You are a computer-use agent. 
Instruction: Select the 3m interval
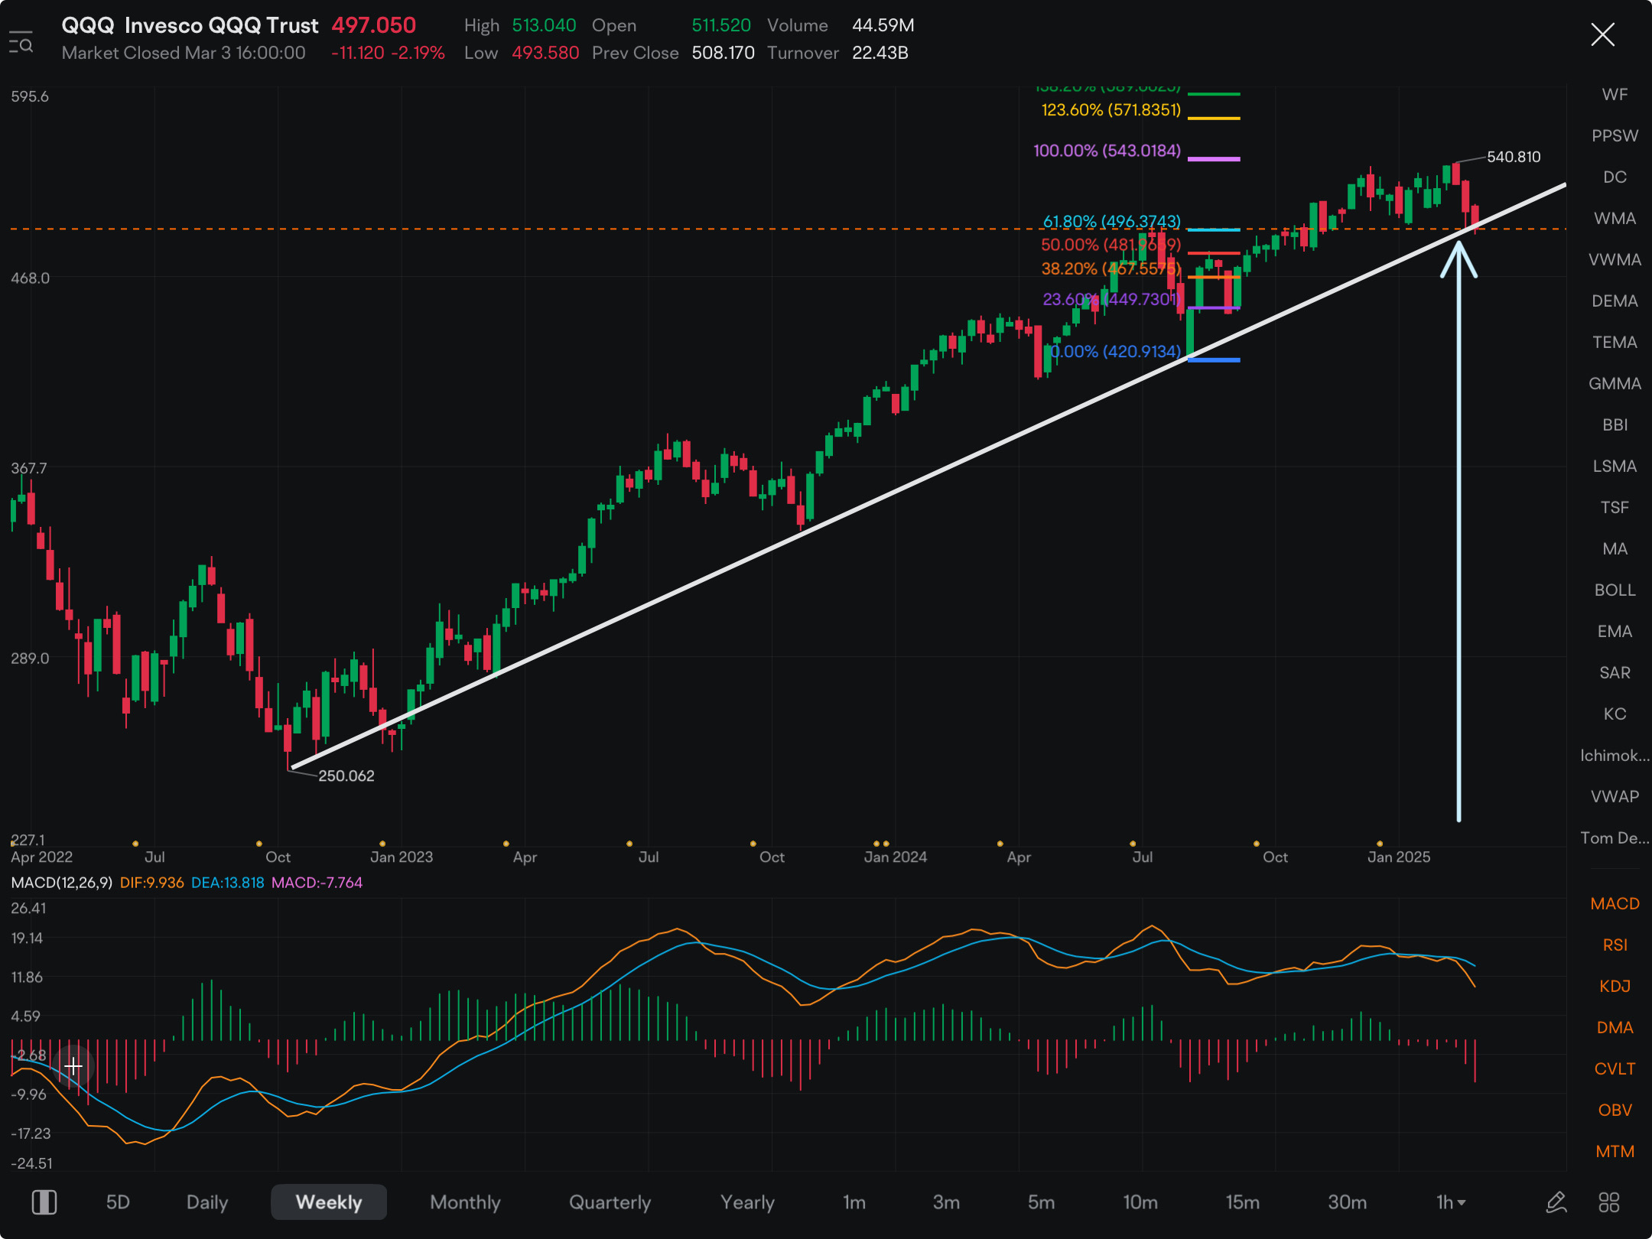[946, 1202]
